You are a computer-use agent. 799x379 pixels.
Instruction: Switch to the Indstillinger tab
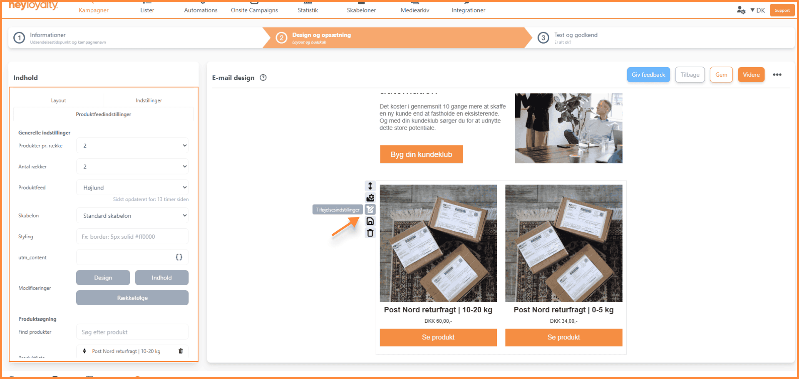[149, 100]
